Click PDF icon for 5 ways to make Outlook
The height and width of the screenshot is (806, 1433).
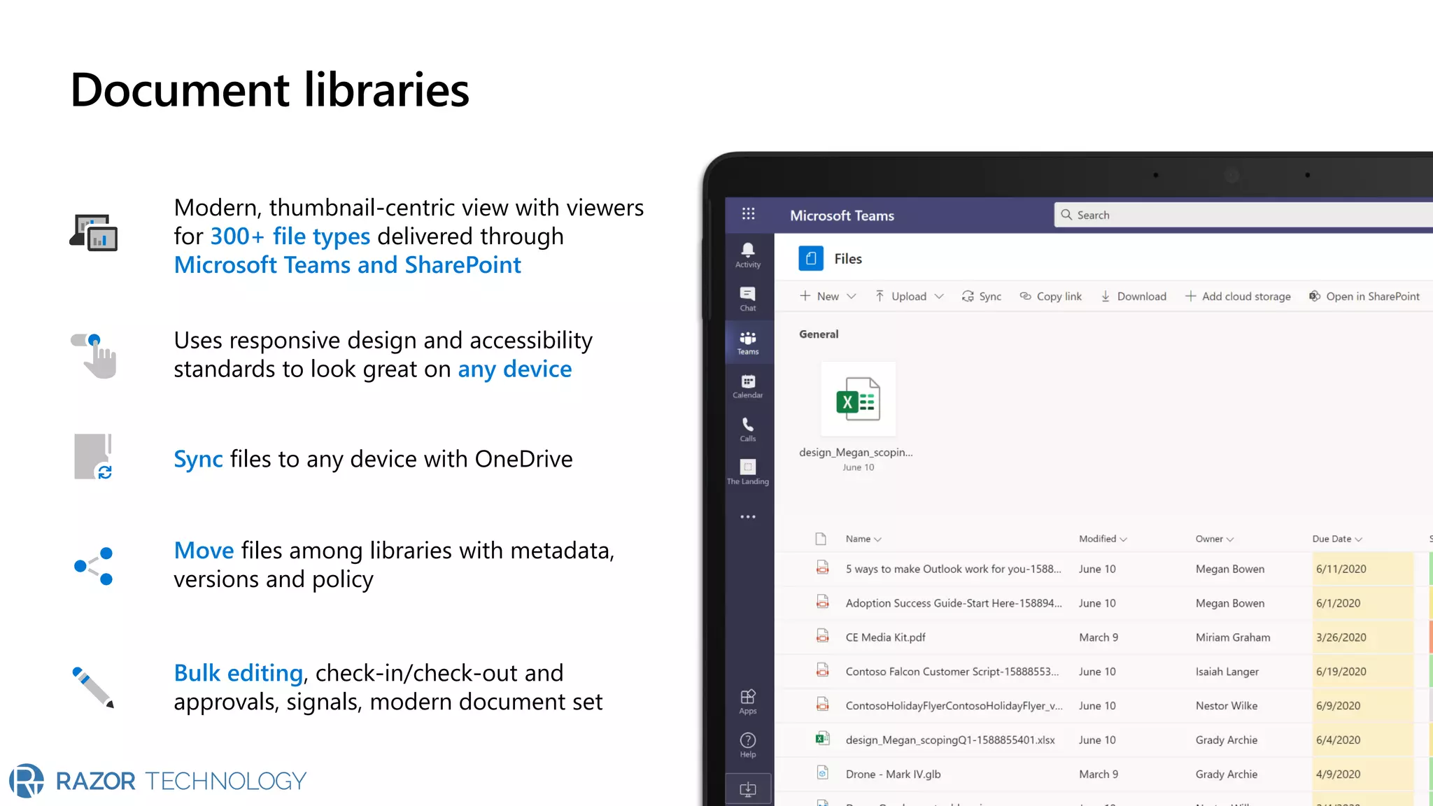(823, 568)
